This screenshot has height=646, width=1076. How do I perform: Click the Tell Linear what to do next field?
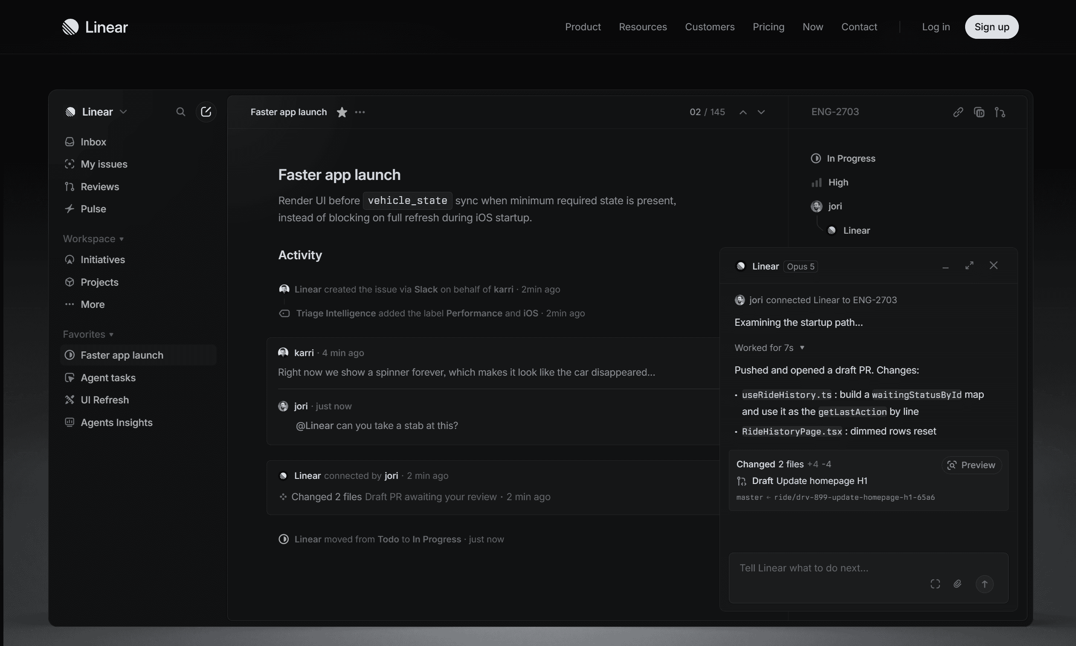click(868, 578)
